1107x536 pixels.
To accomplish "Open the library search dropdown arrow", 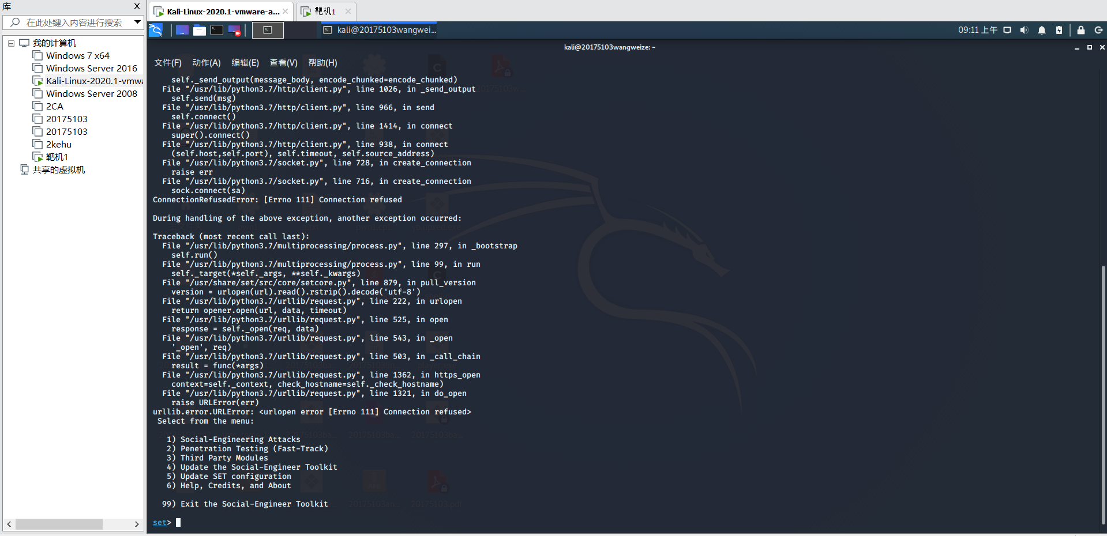I will pyautogui.click(x=137, y=22).
